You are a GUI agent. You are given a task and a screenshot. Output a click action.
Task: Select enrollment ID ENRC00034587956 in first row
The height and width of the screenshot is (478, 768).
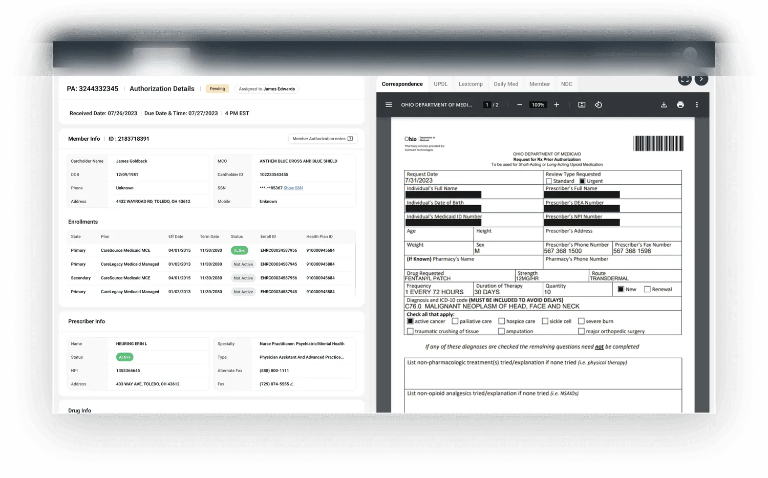279,251
